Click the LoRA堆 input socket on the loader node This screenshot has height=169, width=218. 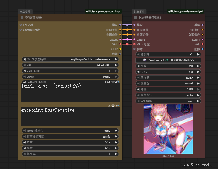click(x=21, y=25)
